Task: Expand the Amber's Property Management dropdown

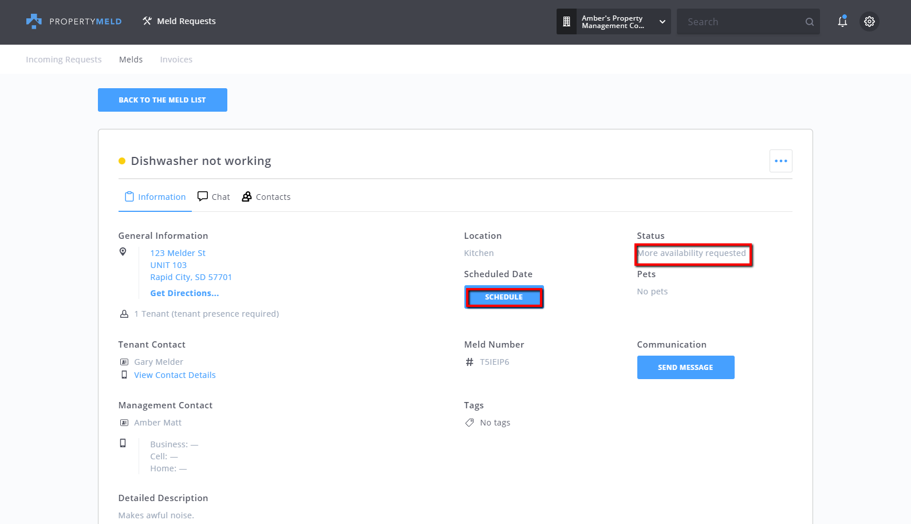Action: click(662, 22)
